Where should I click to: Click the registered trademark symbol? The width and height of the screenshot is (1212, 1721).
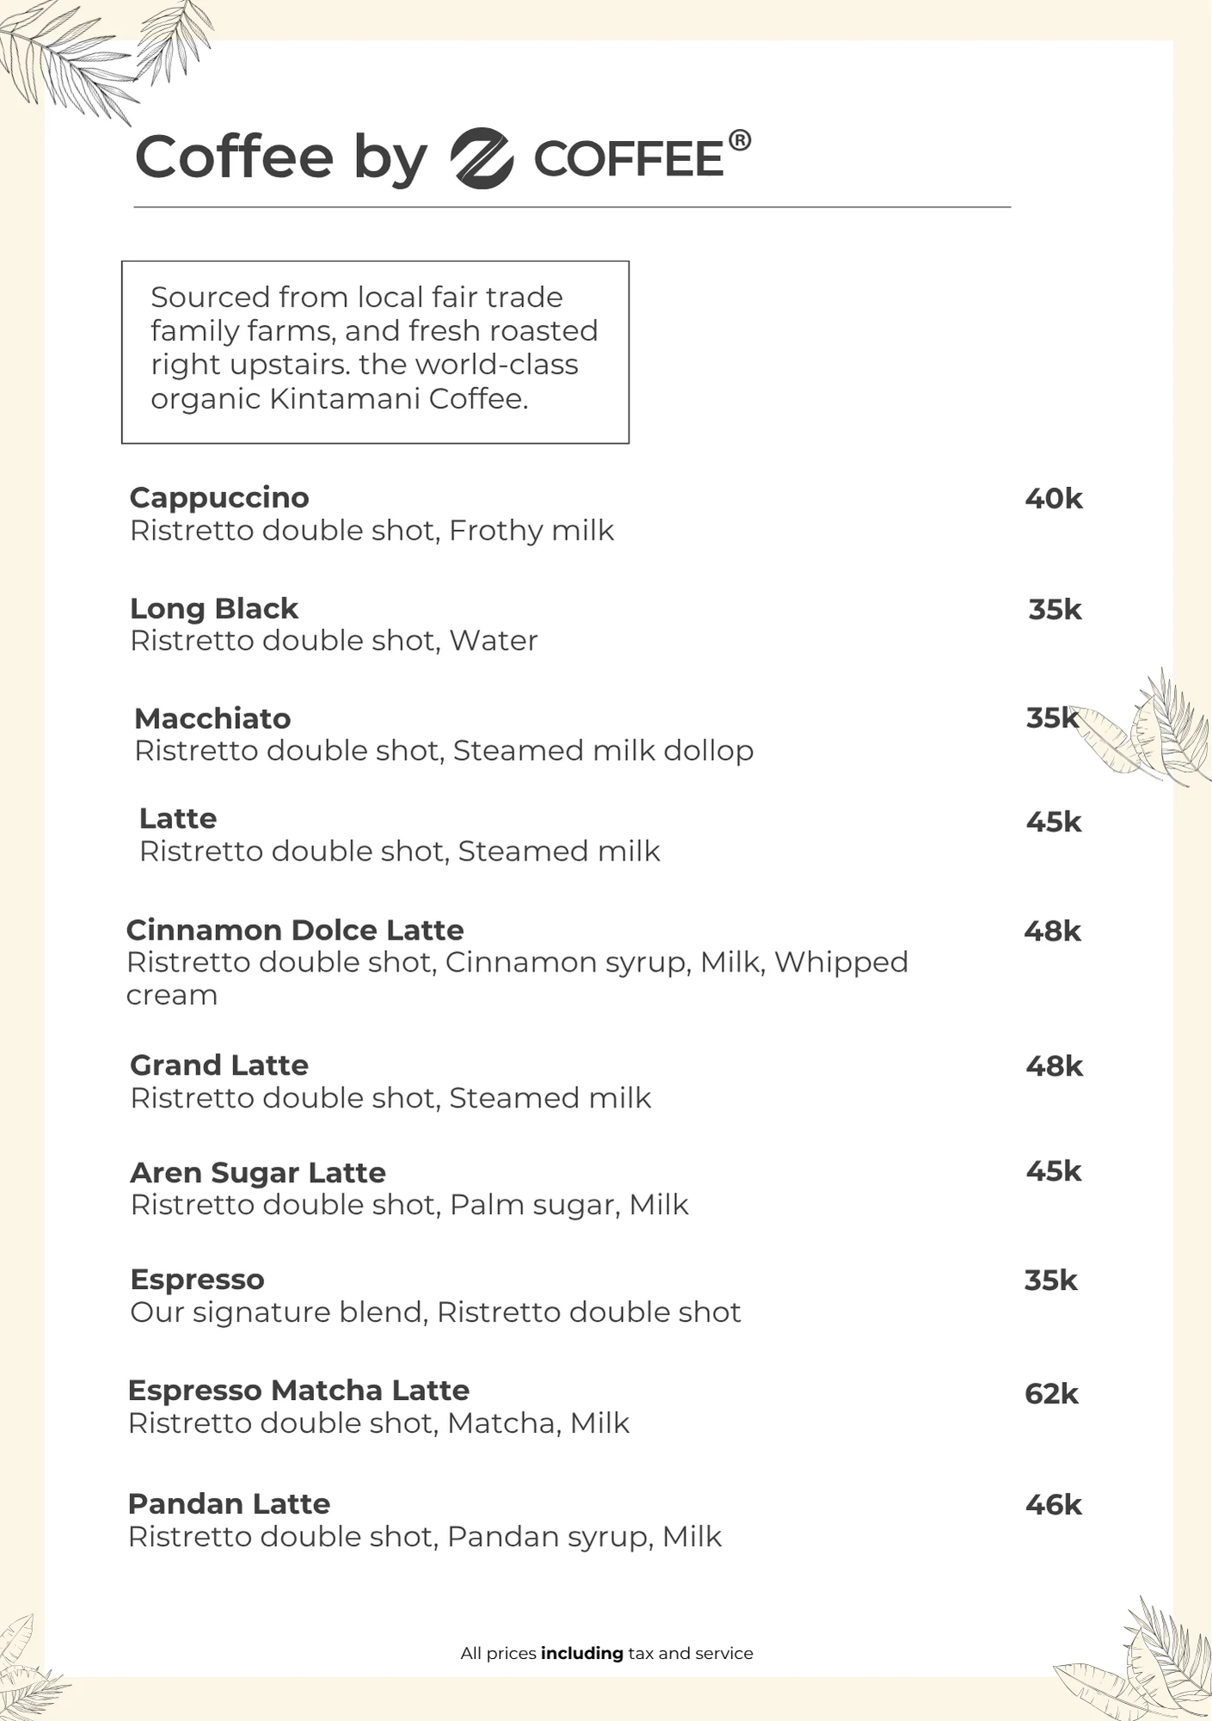pos(739,140)
